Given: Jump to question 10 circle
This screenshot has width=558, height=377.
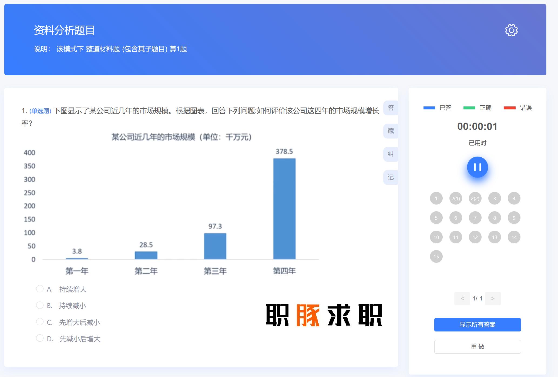Looking at the screenshot, I should pyautogui.click(x=436, y=237).
